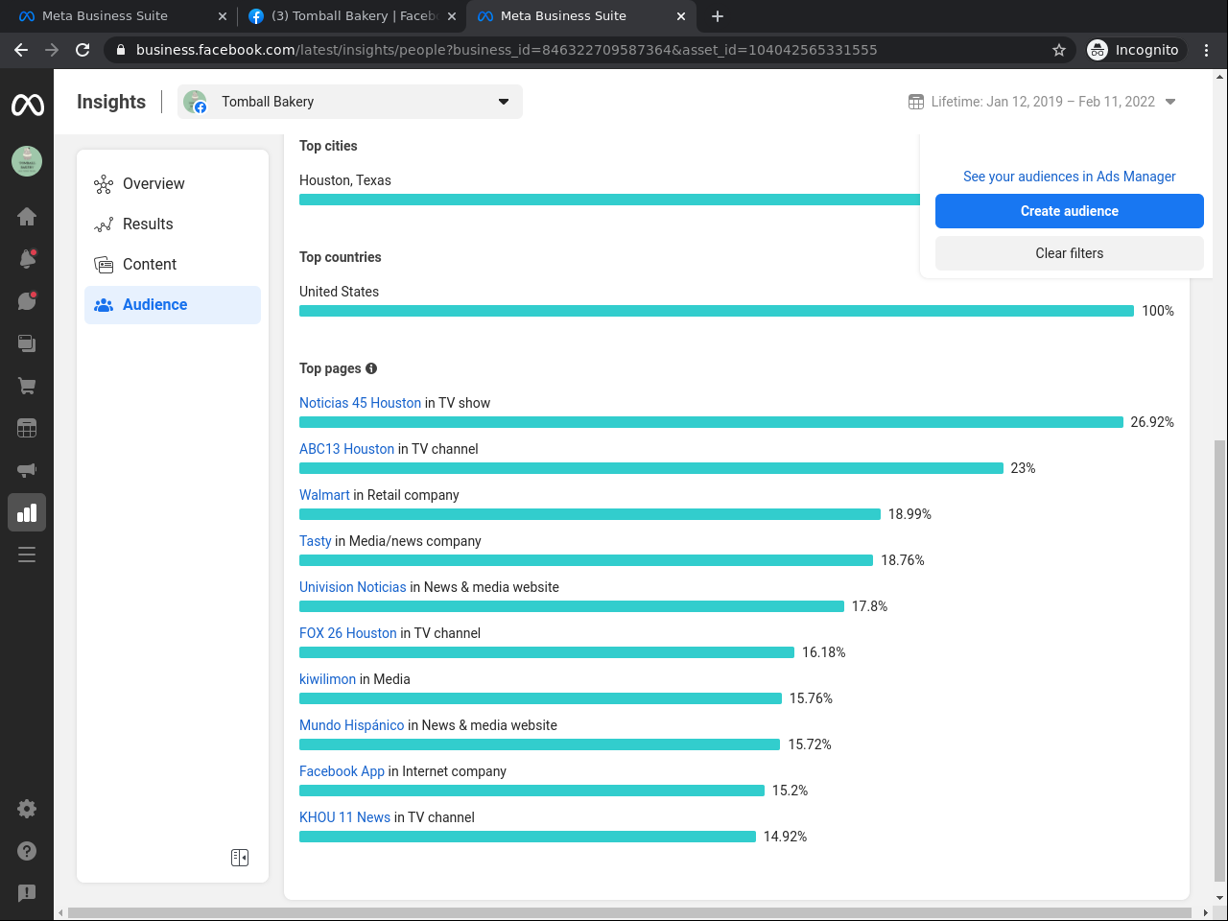Viewport: 1228px width, 921px height.
Task: Reload the current page
Action: click(x=83, y=50)
